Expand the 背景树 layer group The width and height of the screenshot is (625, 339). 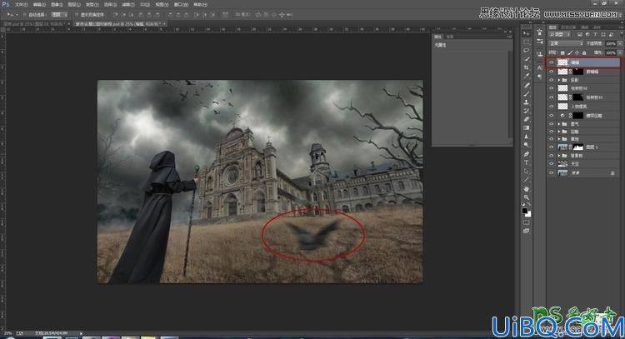click(559, 156)
